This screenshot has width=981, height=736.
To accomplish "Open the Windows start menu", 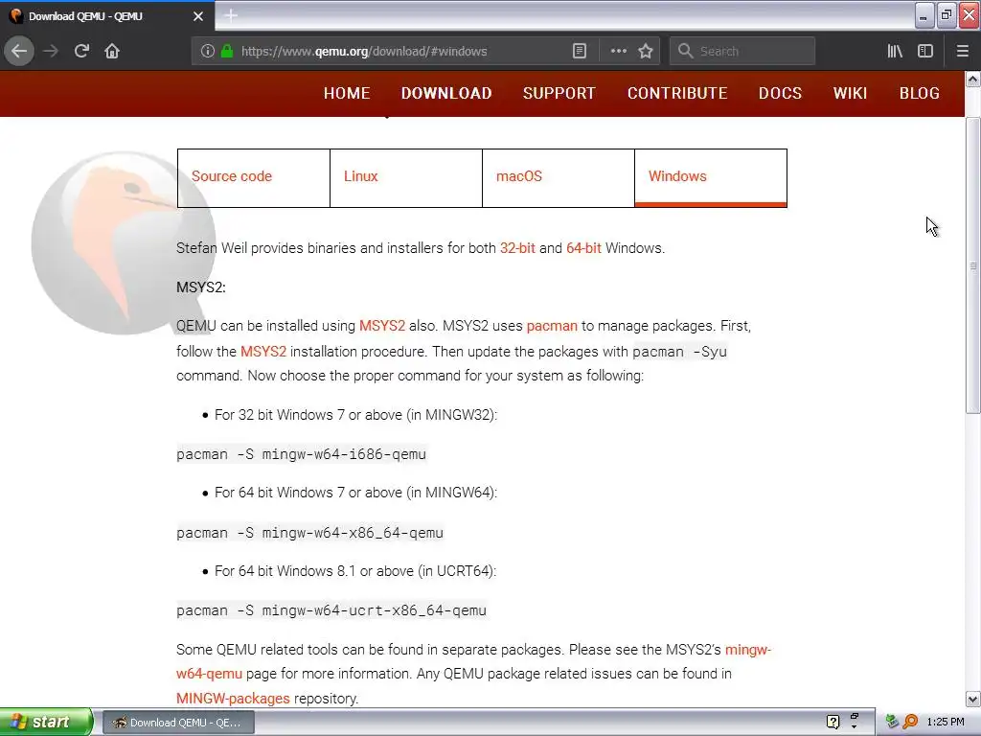I will [46, 723].
